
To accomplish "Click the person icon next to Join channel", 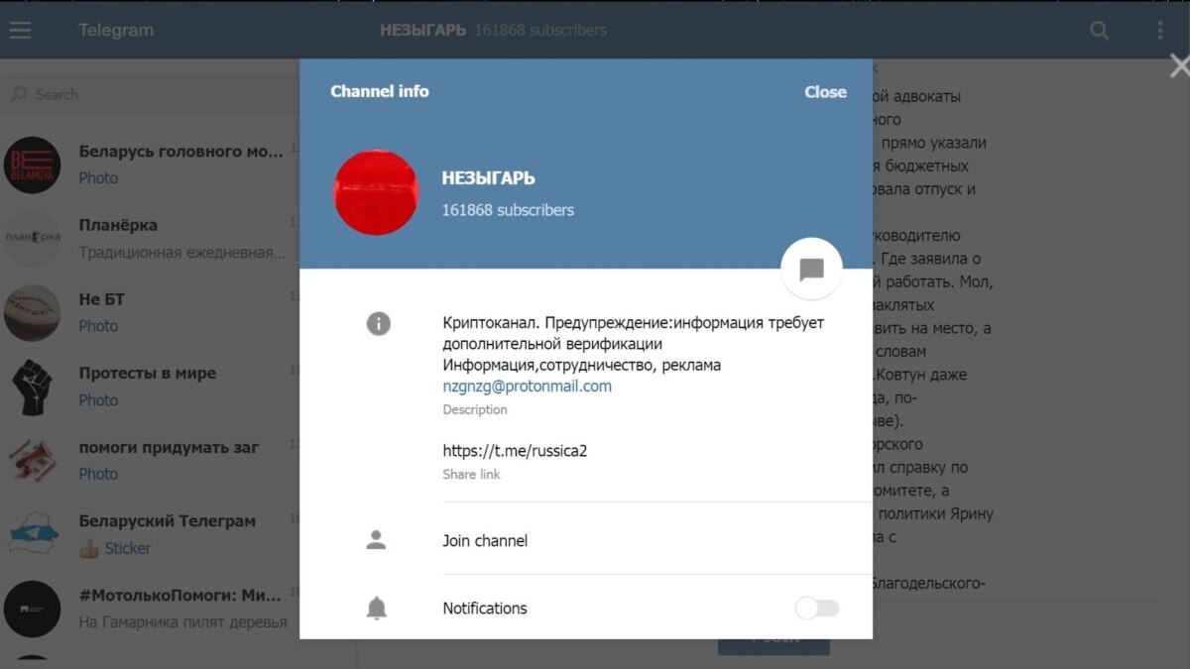I will 376,540.
